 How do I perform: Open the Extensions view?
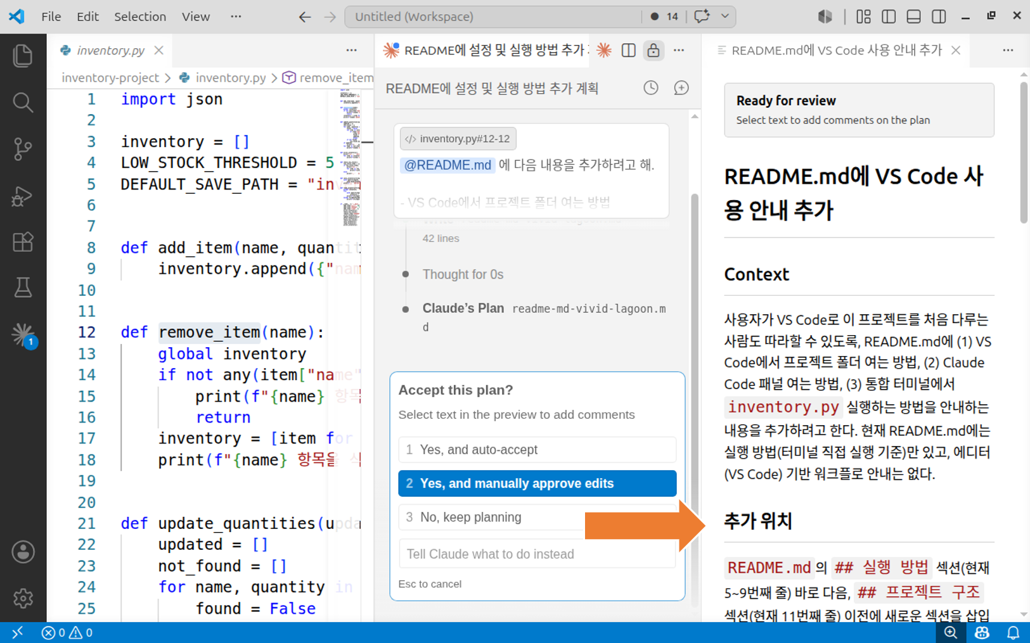point(23,242)
